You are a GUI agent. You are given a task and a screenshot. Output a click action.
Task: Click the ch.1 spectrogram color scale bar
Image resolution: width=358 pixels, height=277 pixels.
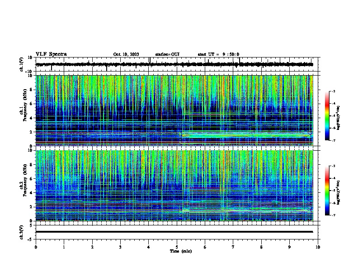click(327, 116)
